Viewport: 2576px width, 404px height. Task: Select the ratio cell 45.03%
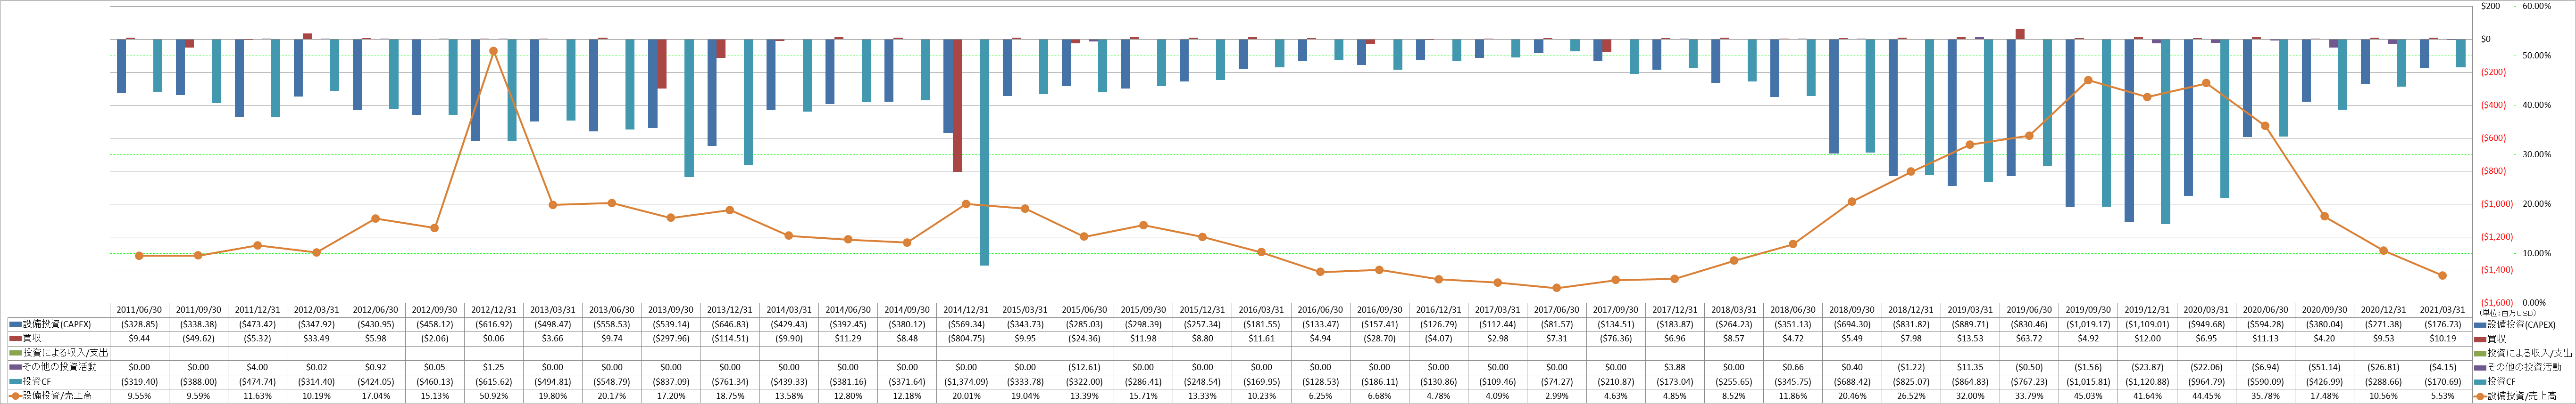click(2088, 396)
